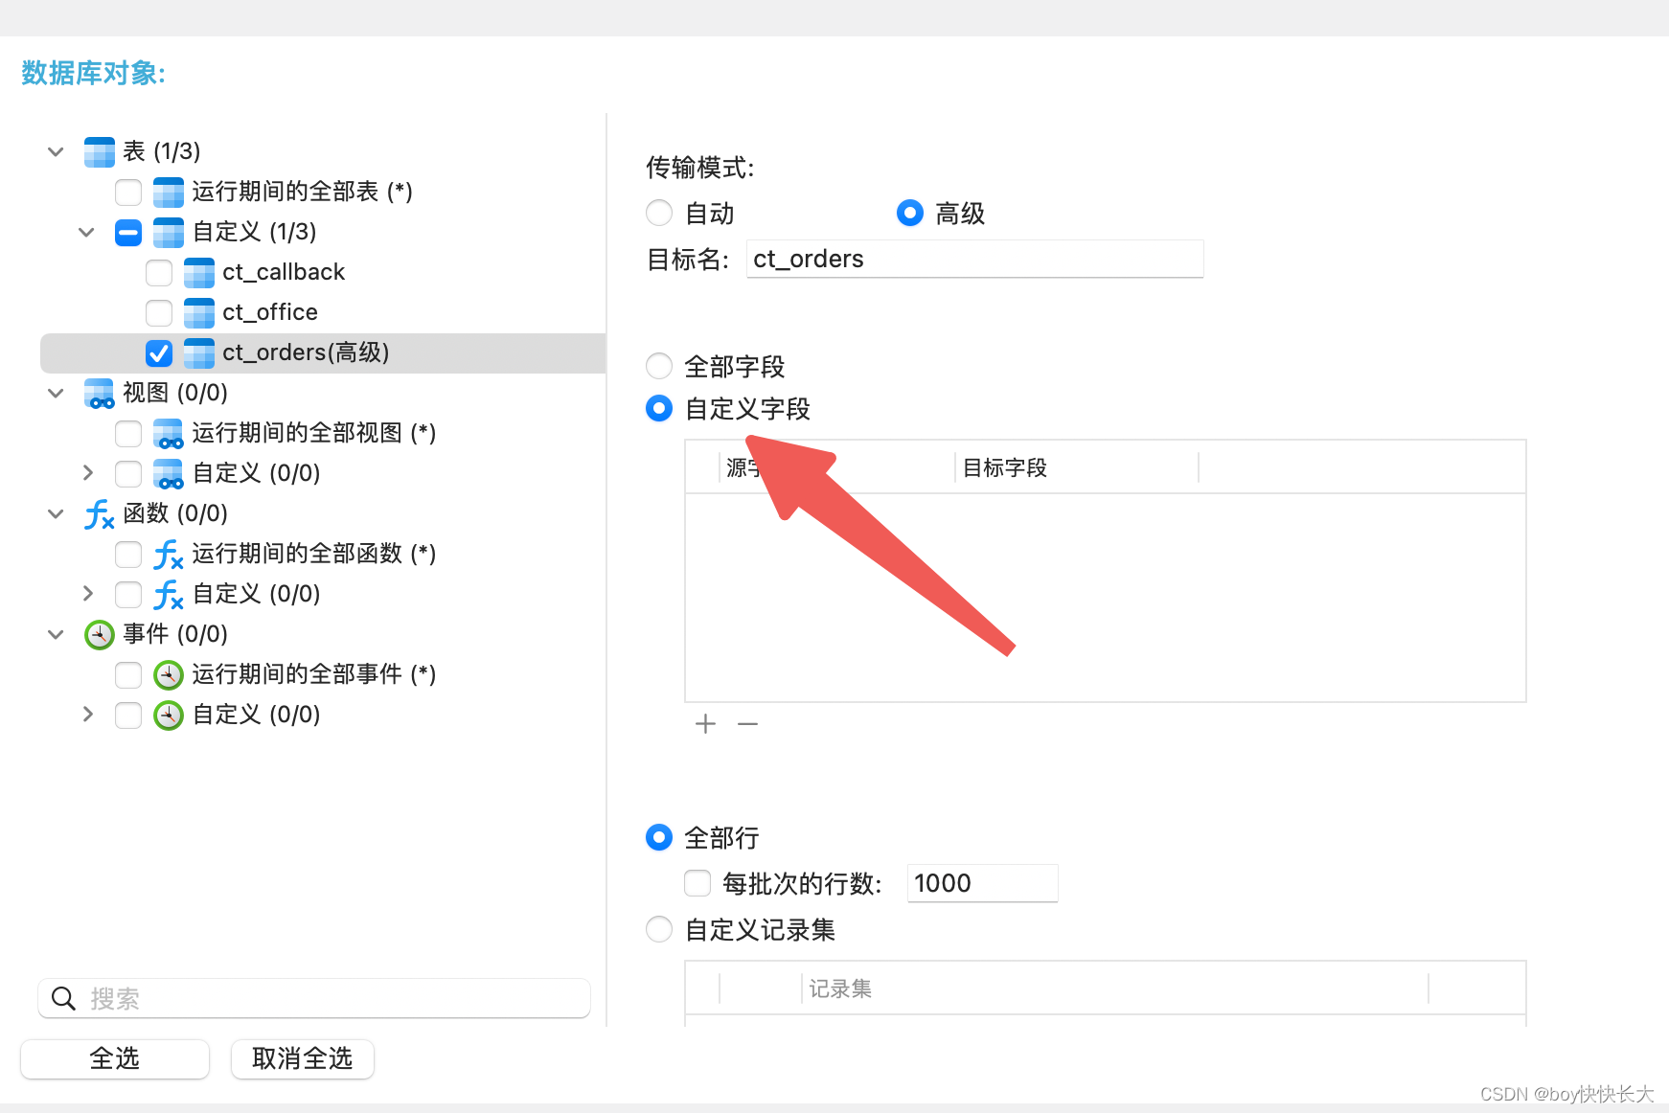Image resolution: width=1669 pixels, height=1113 pixels.
Task: Click the clock icon beside 事件 (0/0)
Action: pos(99,634)
